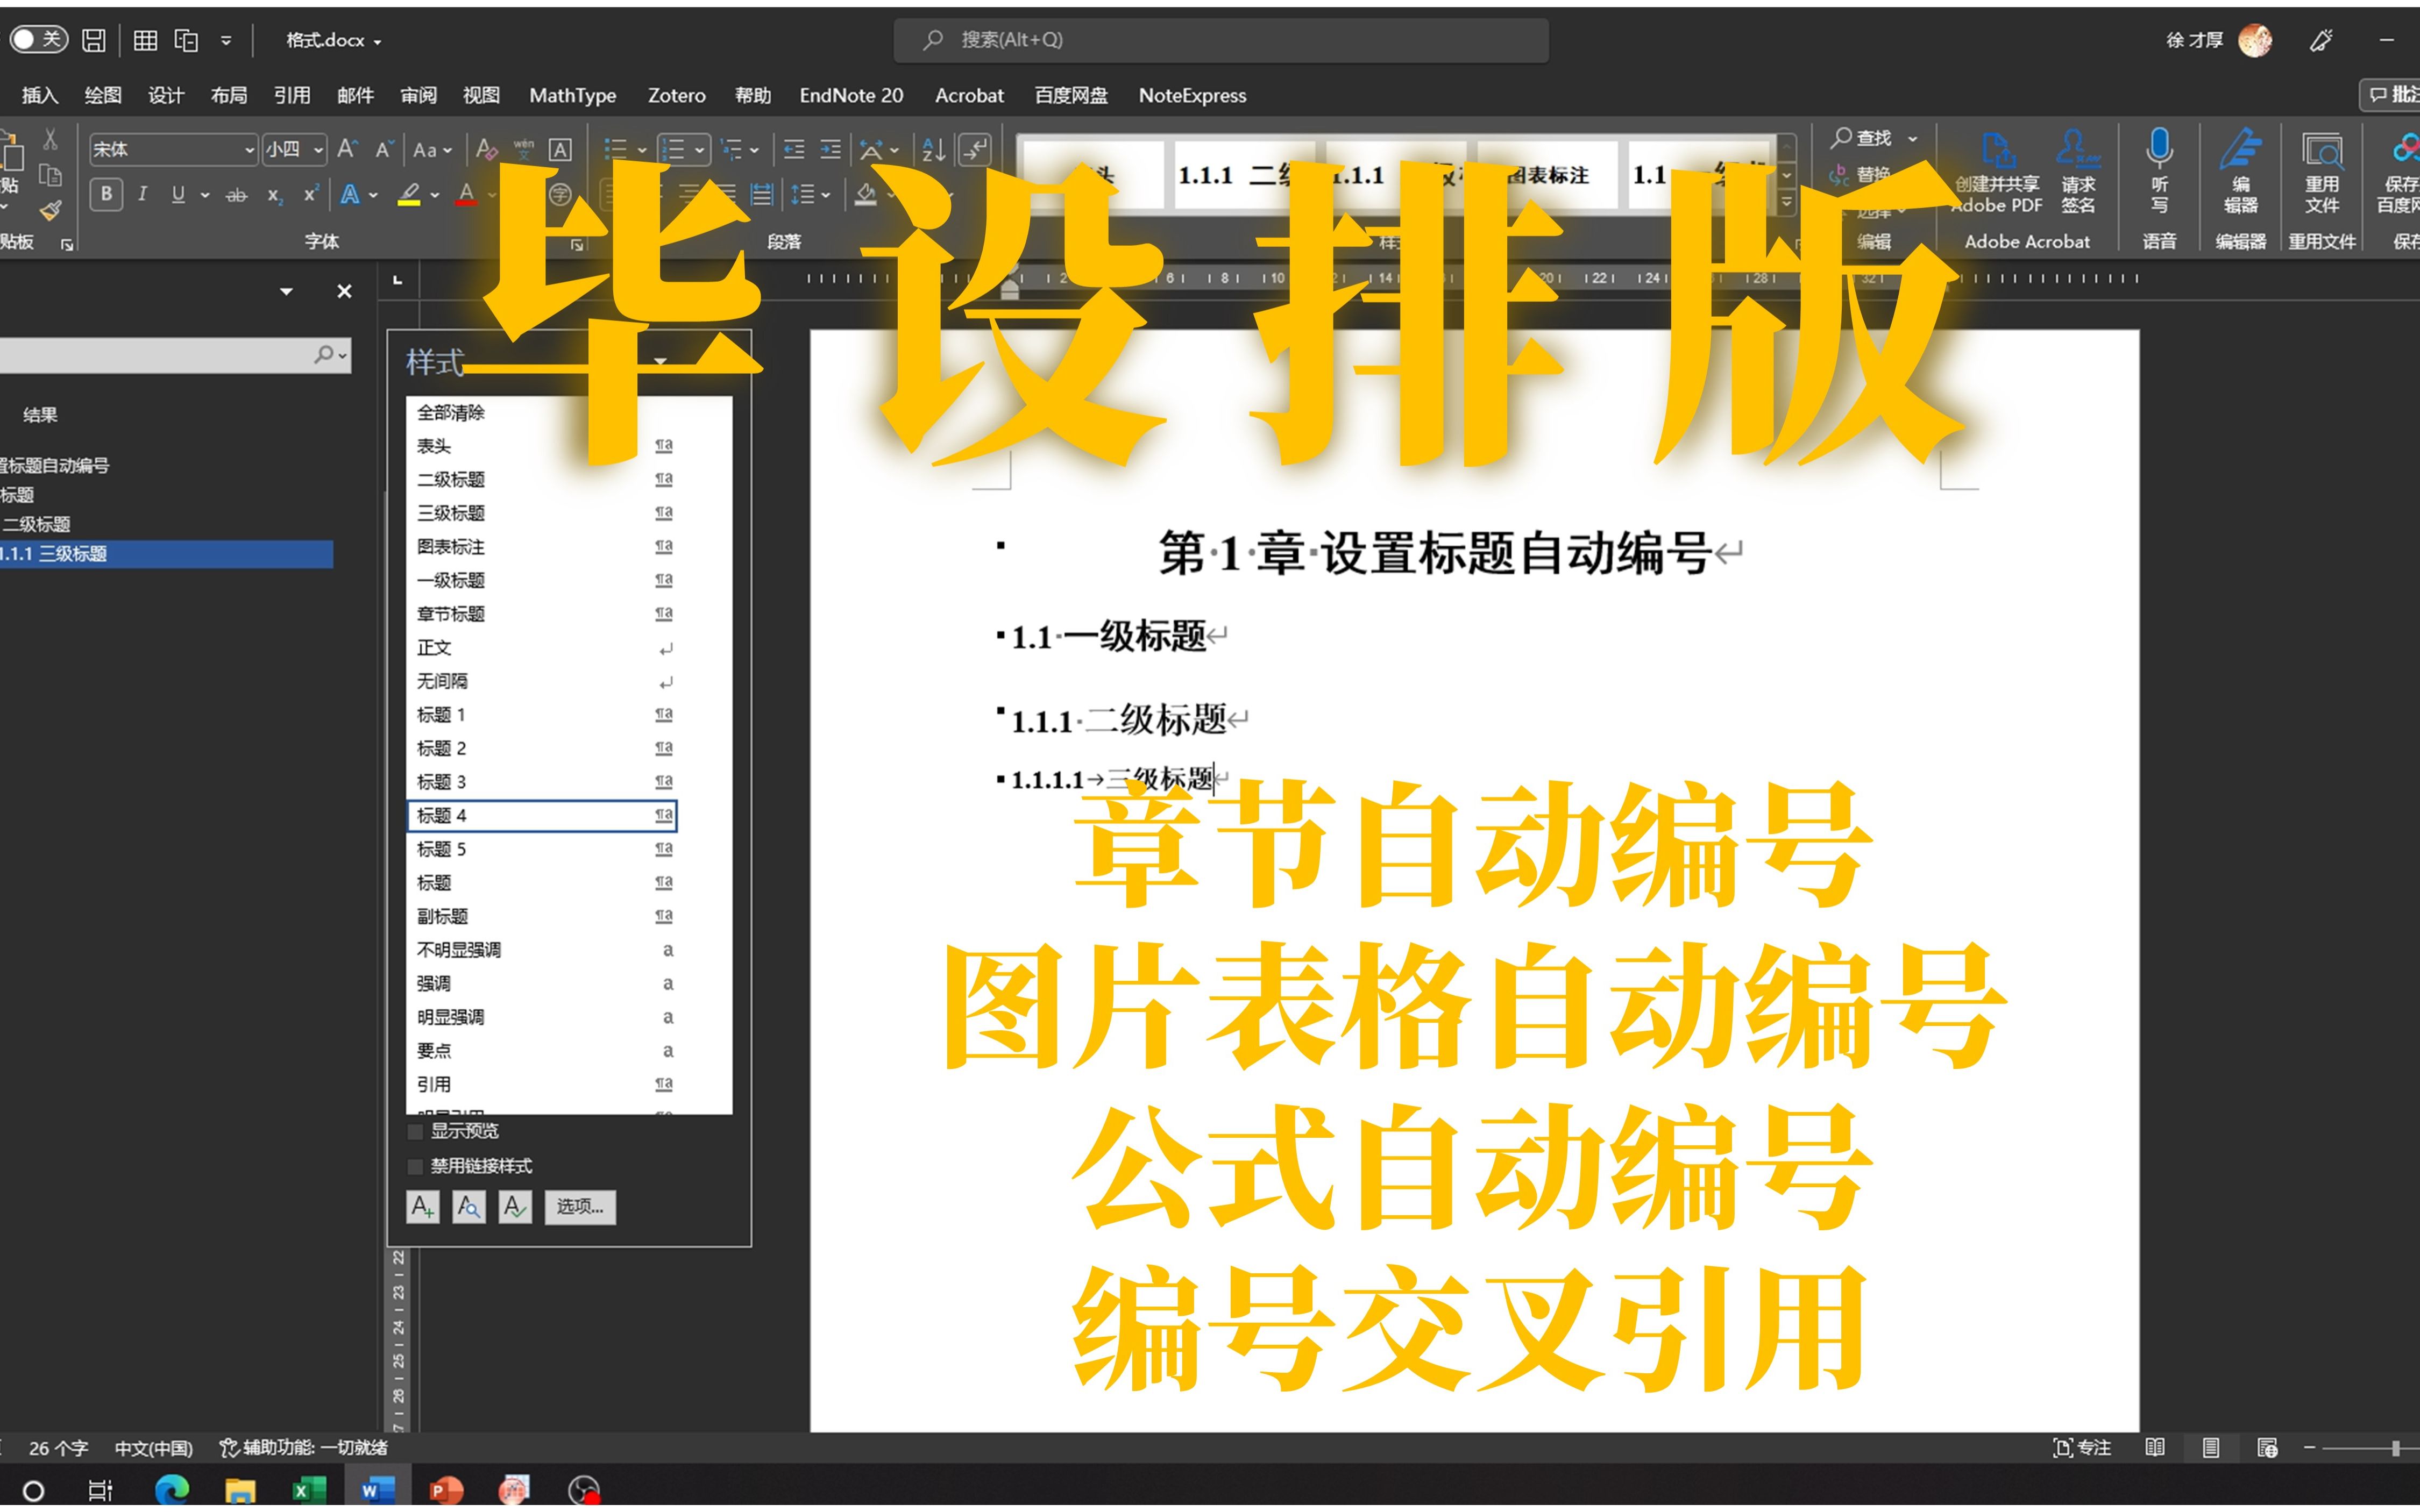
Task: Open the EndNote 20 tab
Action: [x=851, y=96]
